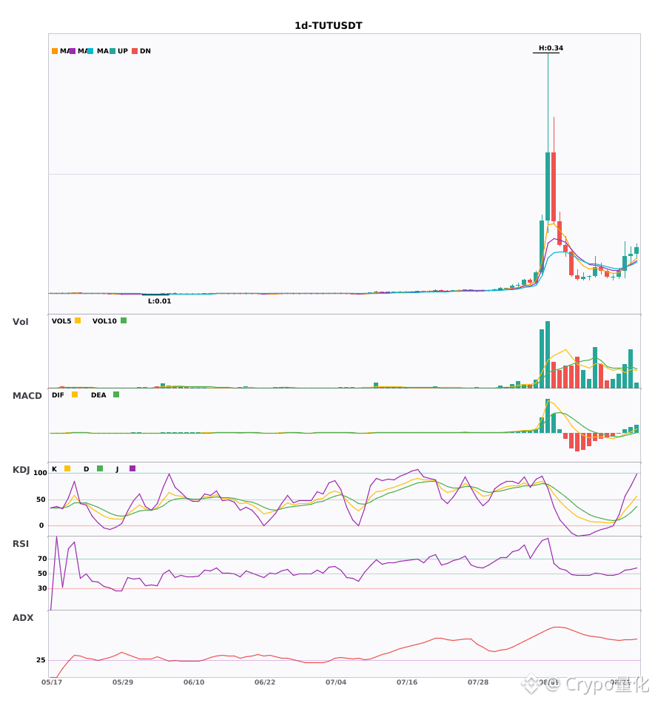Select the 06/22 date on the x-axis
This screenshot has width=655, height=703.
coord(265,682)
